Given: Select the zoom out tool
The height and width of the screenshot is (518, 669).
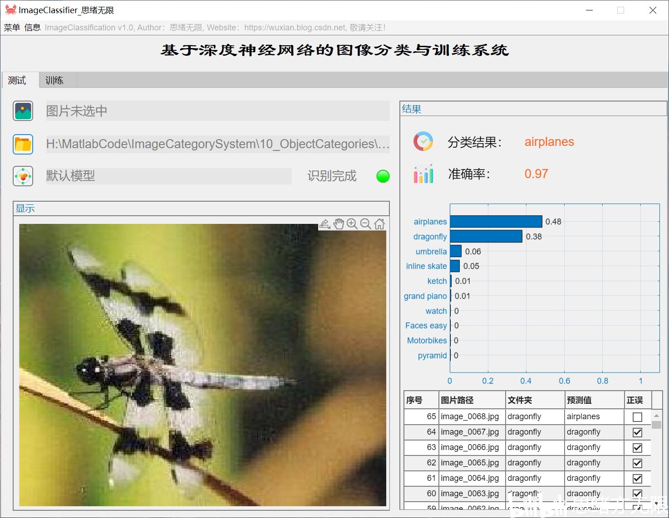Looking at the screenshot, I should click(366, 224).
